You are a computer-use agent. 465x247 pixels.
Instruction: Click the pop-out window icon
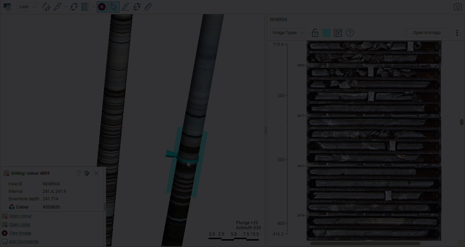pyautogui.click(x=338, y=33)
